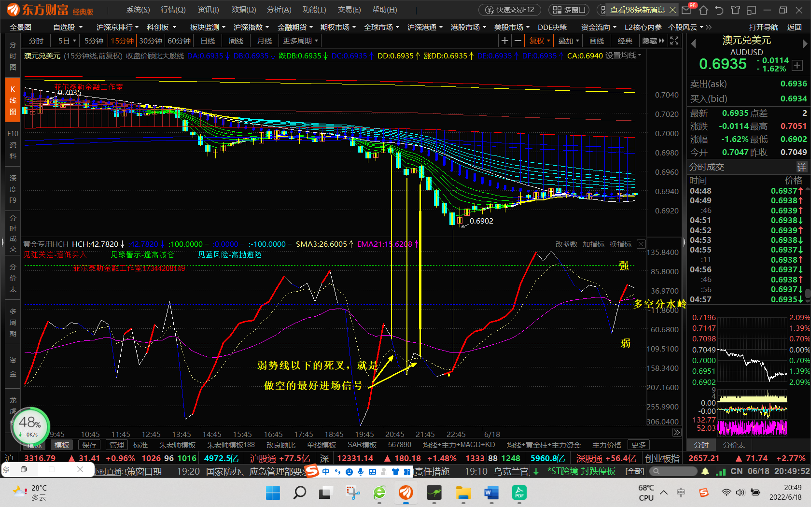Open 详 detail on 分时成交
The width and height of the screenshot is (811, 507).
[x=802, y=167]
